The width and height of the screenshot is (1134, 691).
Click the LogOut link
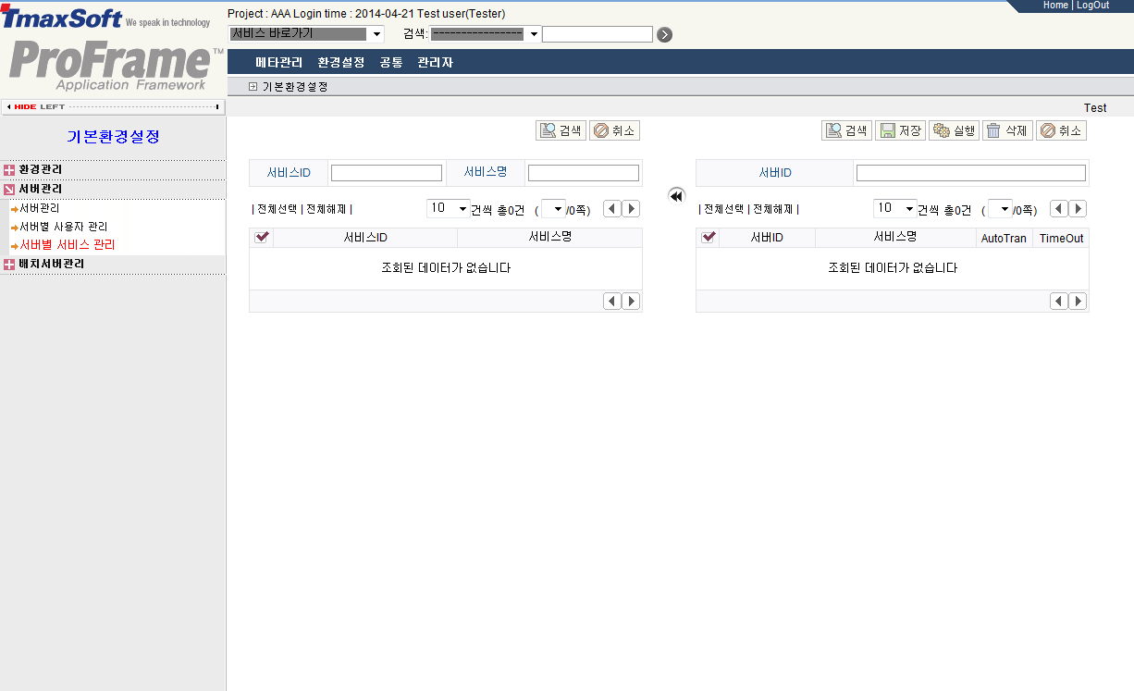click(1092, 6)
